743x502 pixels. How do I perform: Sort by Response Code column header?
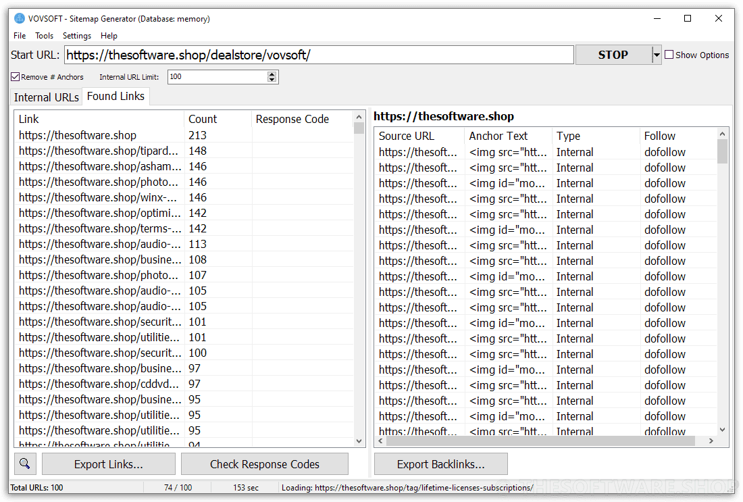302,119
